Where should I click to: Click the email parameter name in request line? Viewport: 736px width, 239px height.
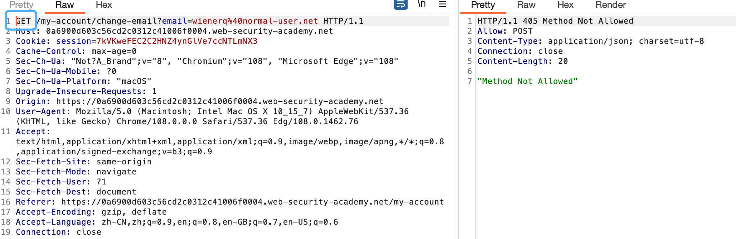point(174,21)
